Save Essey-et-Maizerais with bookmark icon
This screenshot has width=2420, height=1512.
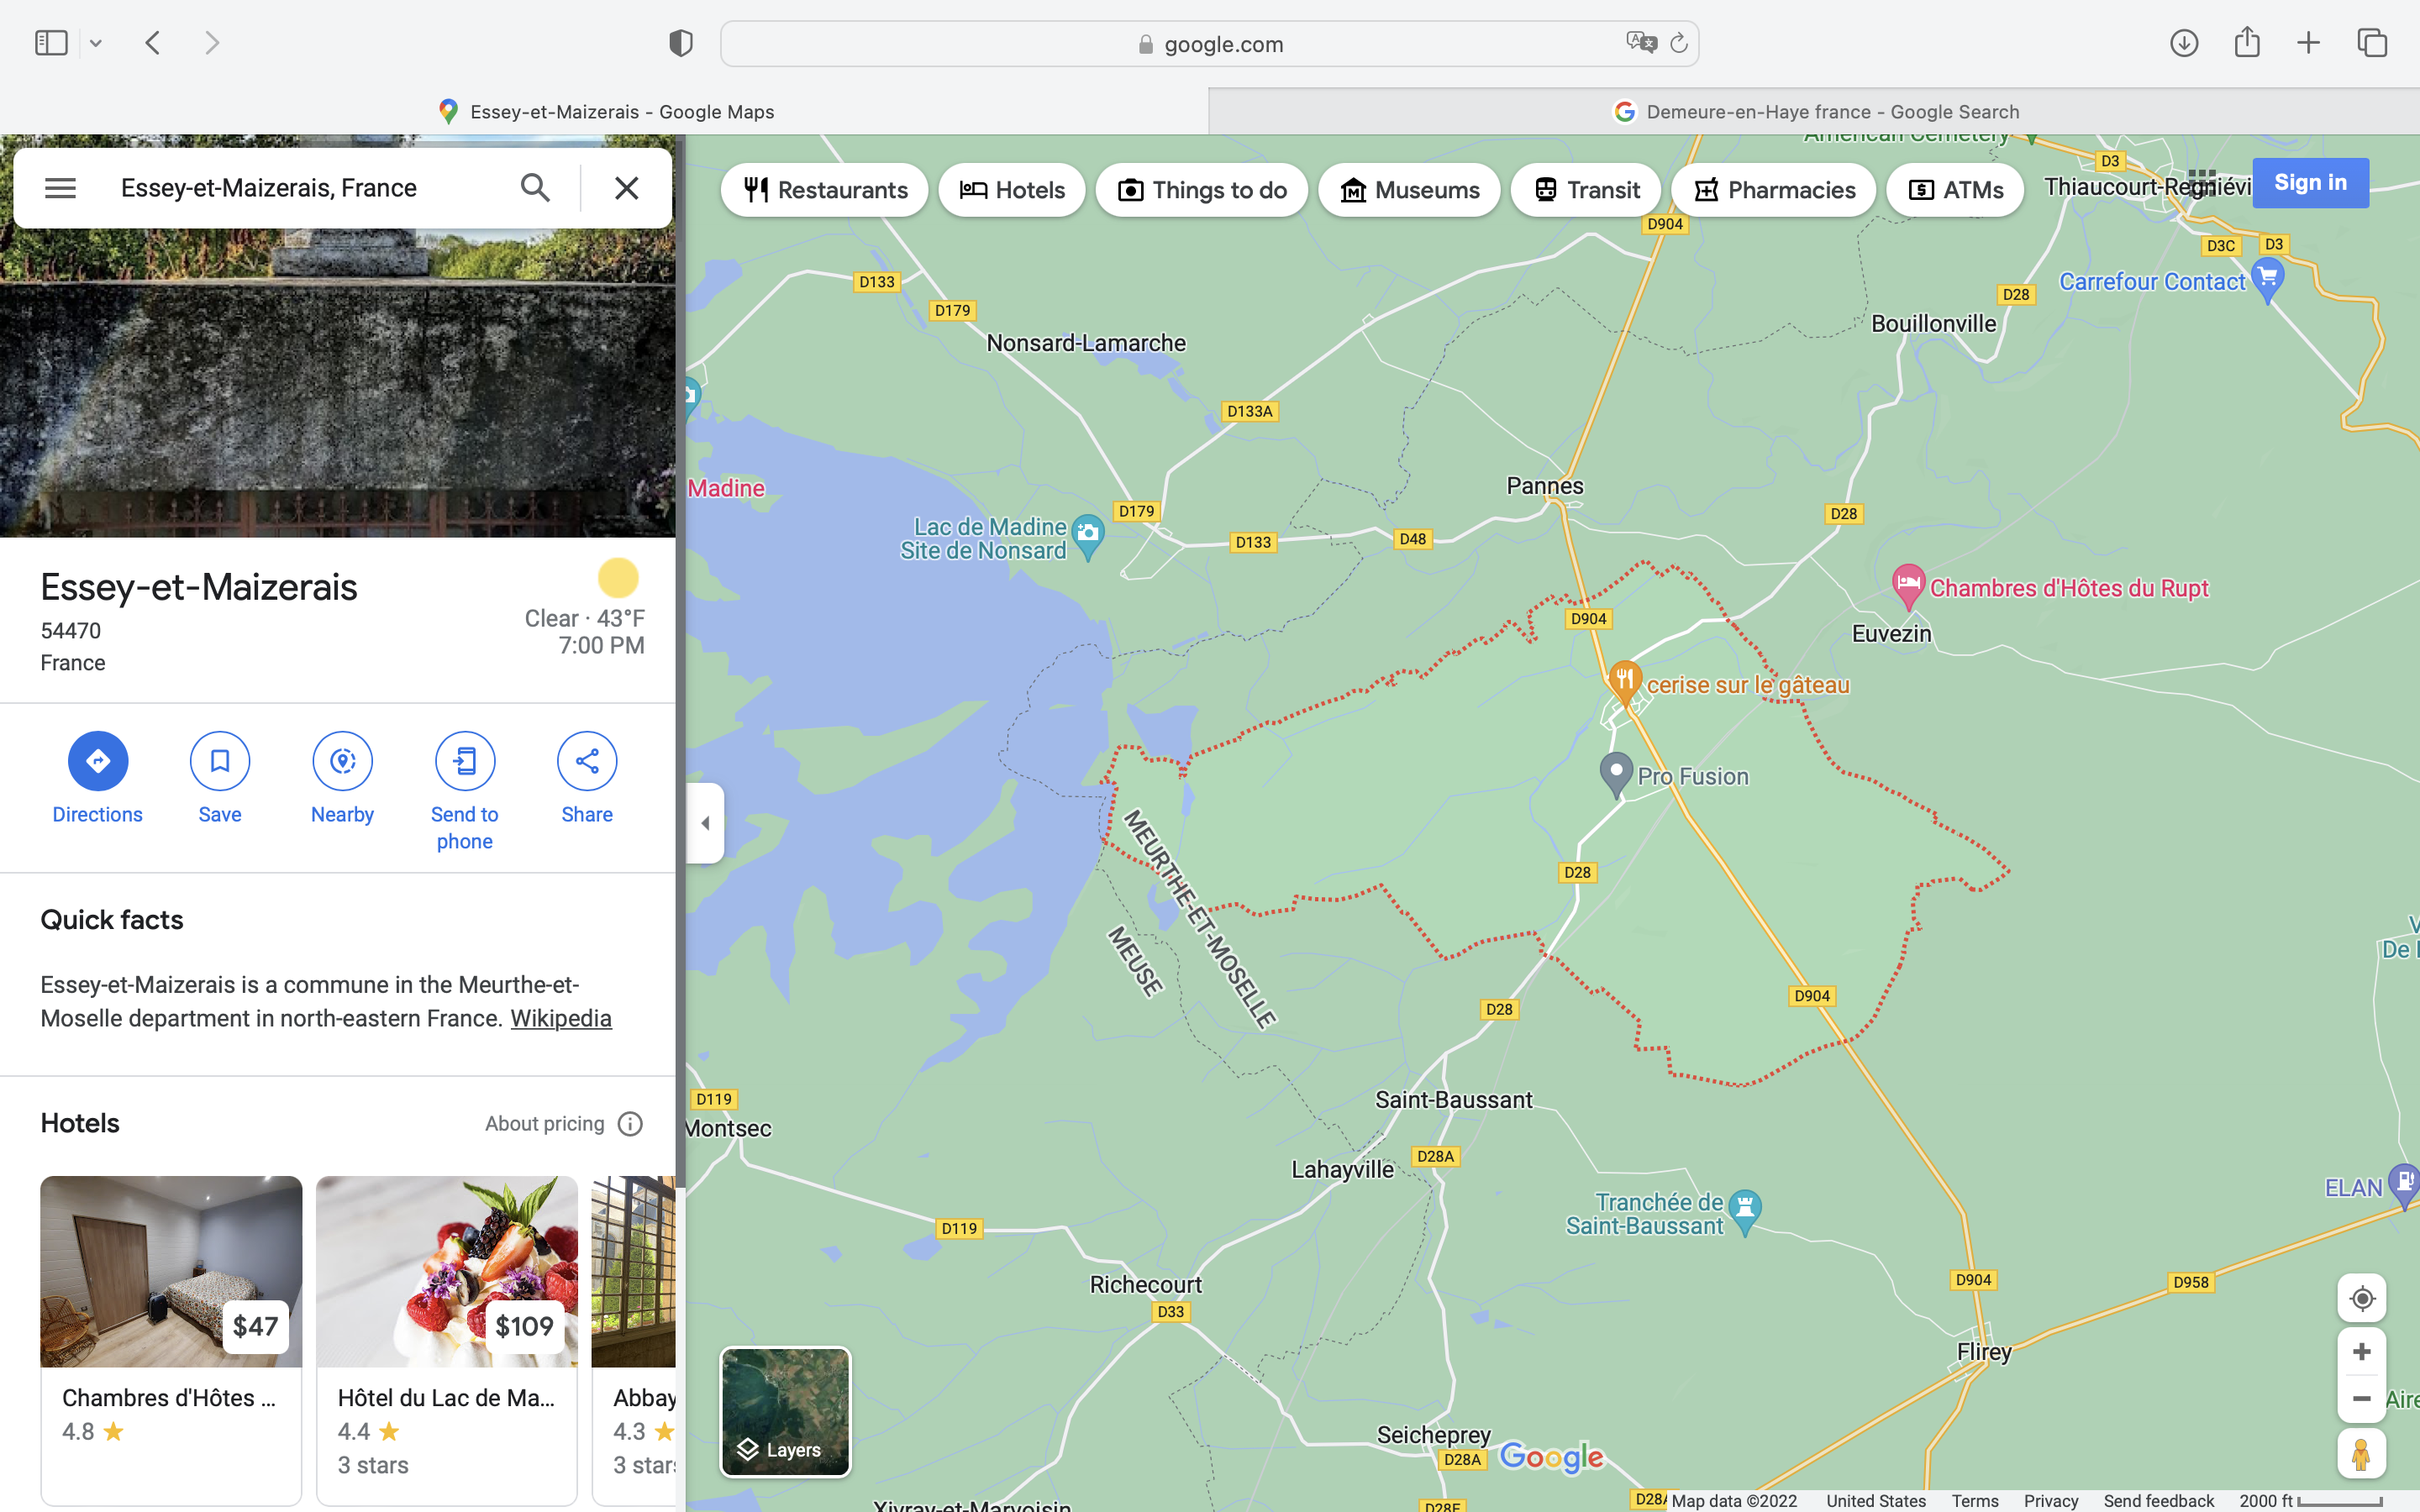tap(220, 761)
